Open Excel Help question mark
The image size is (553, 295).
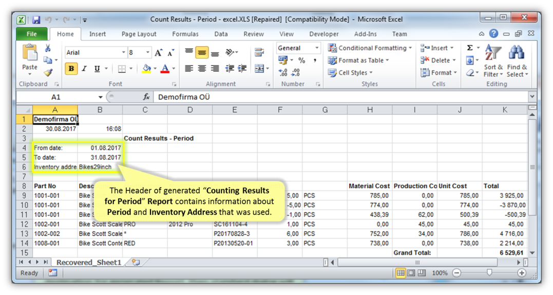[x=494, y=34]
